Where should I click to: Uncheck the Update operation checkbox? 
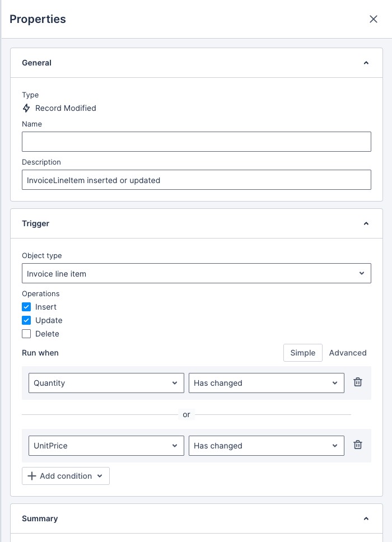pyautogui.click(x=26, y=320)
